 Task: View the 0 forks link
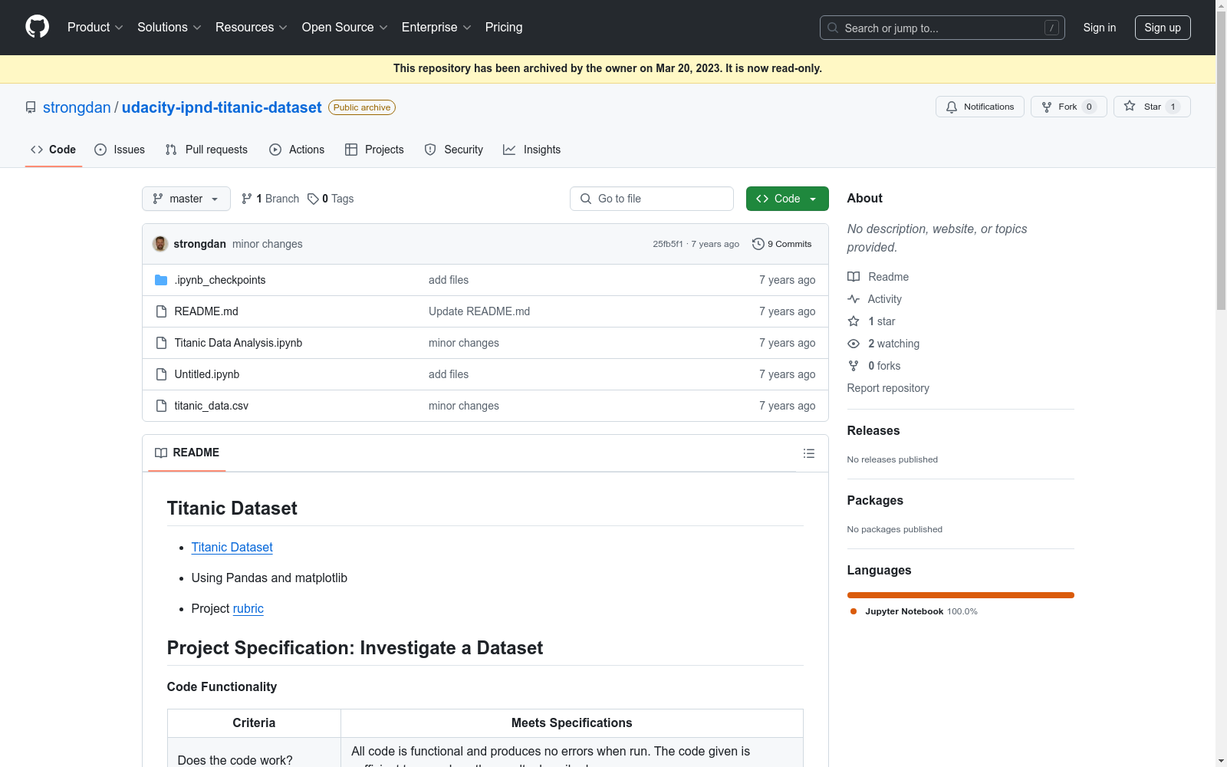[874, 366]
